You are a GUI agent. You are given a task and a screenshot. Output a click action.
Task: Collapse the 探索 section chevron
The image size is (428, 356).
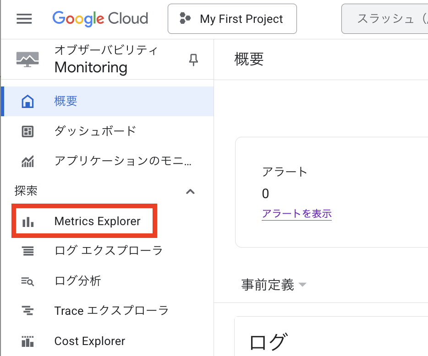(191, 191)
